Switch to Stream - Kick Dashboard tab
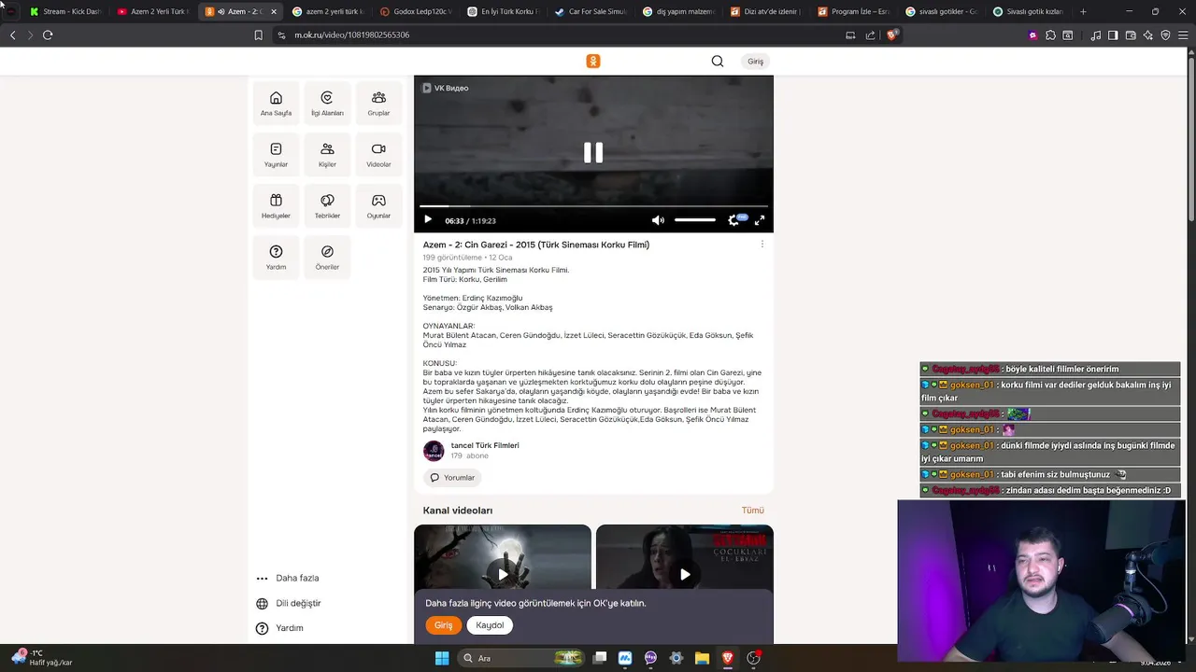Viewport: 1196px width, 672px height. click(65, 12)
